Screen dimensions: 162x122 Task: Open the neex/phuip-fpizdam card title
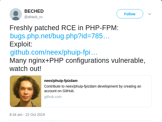point(61,81)
